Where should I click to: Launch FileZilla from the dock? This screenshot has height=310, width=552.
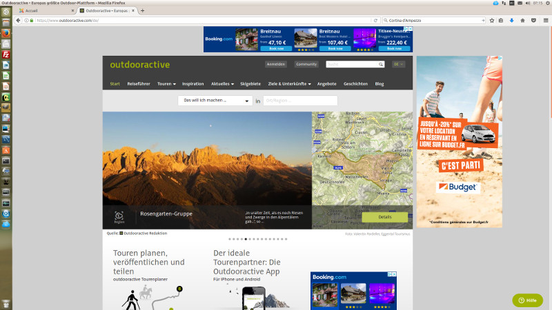pos(6,54)
